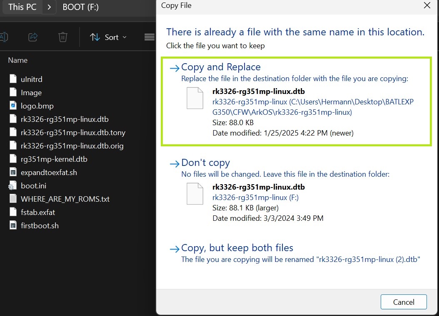Close the Copy File dialog
Screen dimensions: 439x316
(x=427, y=5)
